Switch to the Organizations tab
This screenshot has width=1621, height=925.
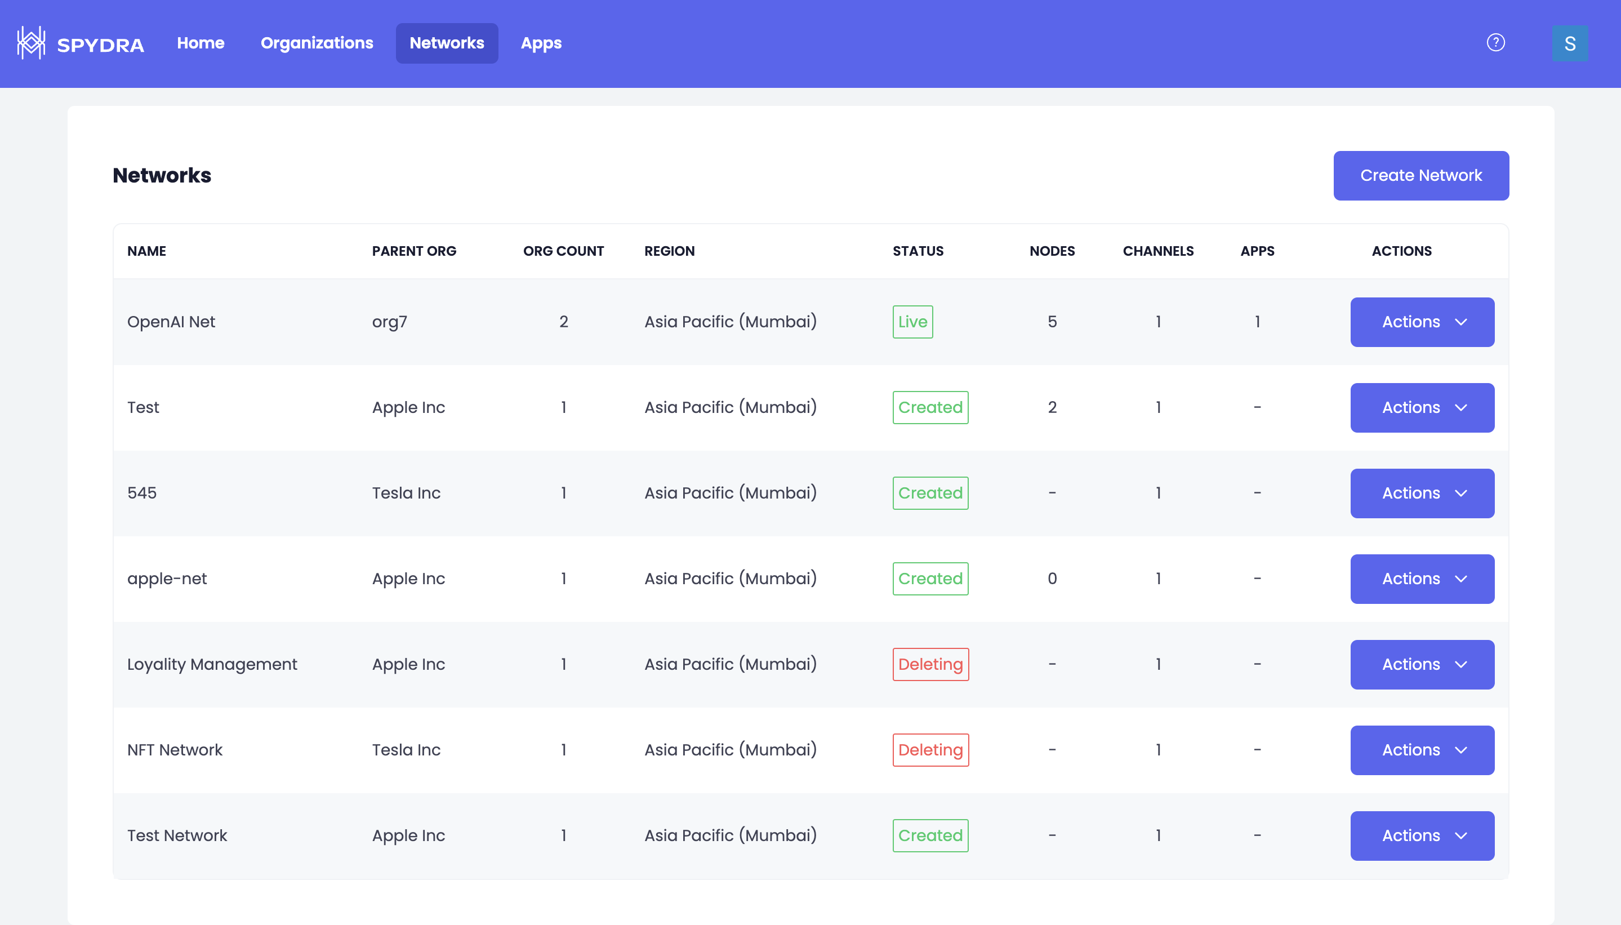[x=317, y=43]
